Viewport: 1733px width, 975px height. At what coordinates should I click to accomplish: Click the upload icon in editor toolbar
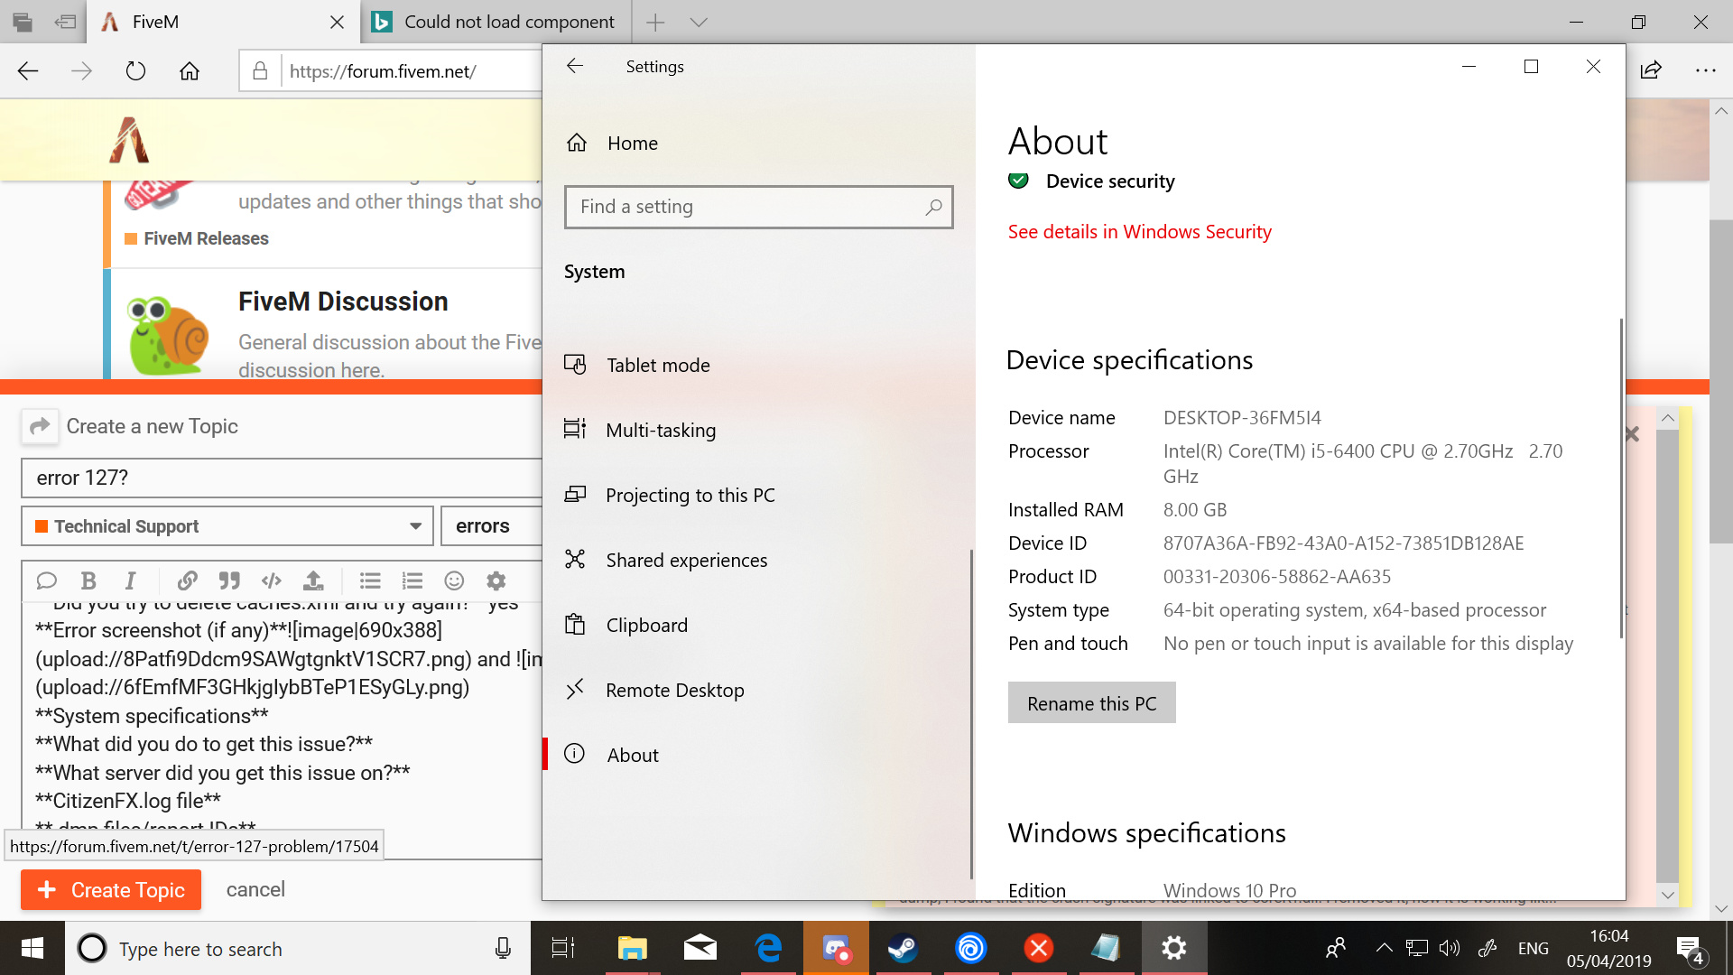(313, 580)
